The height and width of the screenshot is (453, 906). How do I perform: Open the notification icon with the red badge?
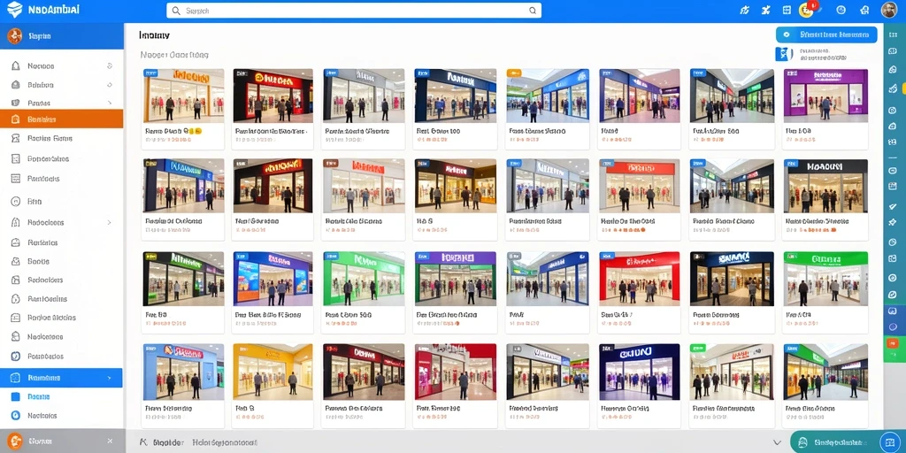pyautogui.click(x=807, y=9)
